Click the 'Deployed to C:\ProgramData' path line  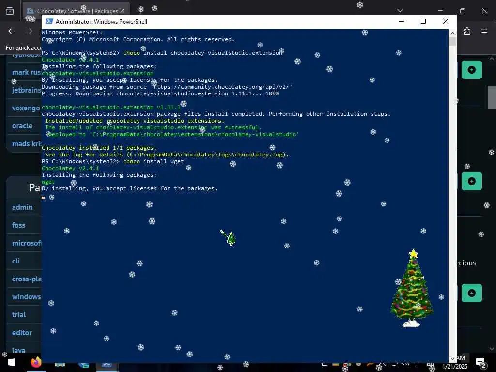pyautogui.click(x=172, y=135)
